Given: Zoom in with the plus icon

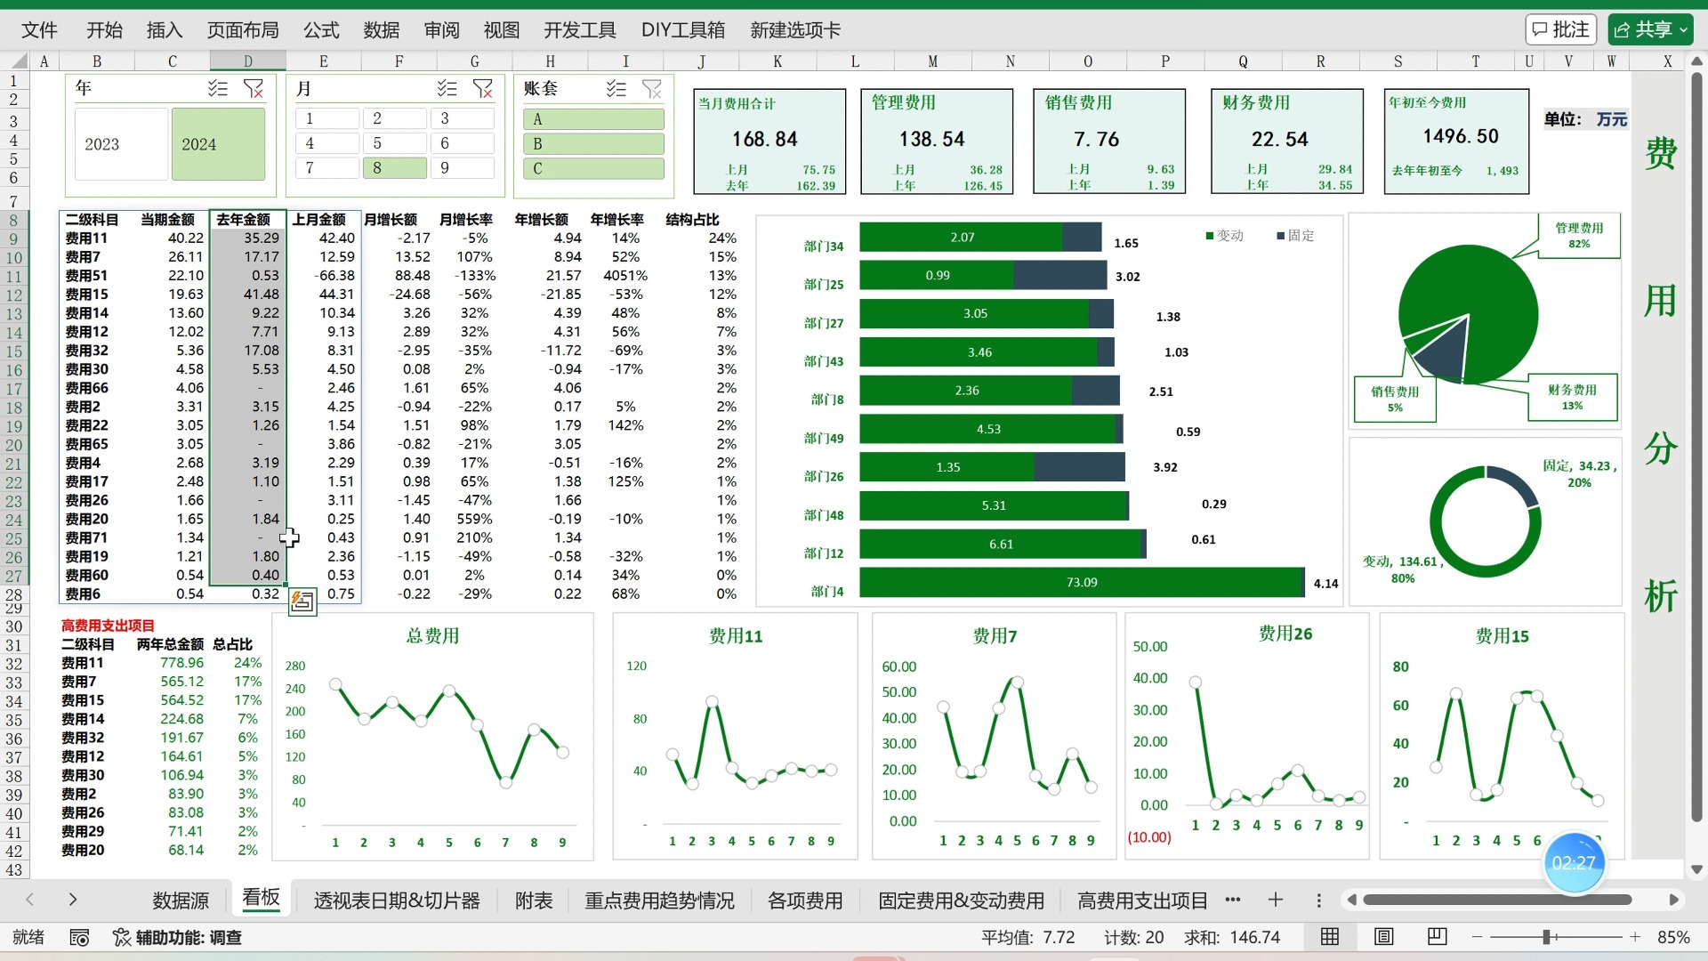Looking at the screenshot, I should [1635, 937].
